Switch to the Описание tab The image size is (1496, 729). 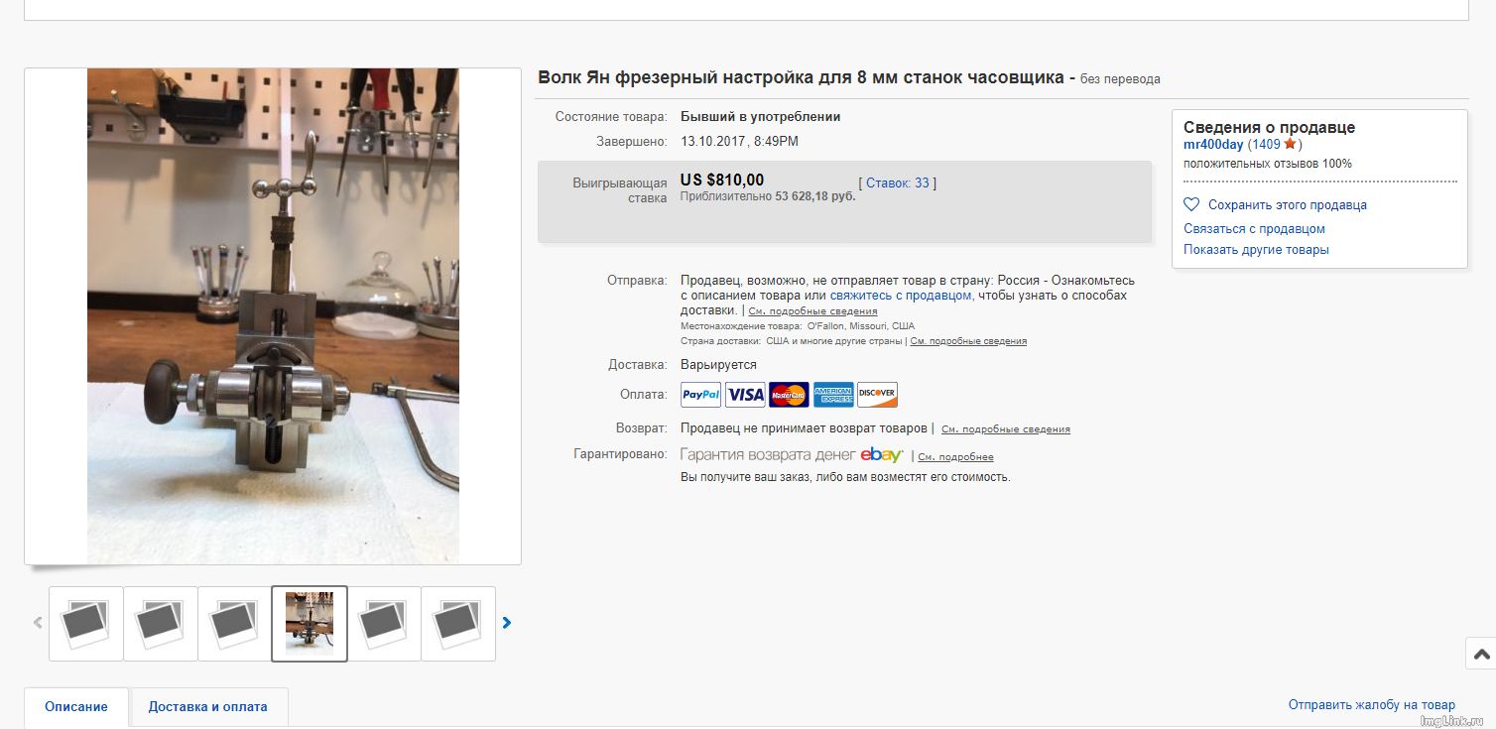click(x=76, y=707)
